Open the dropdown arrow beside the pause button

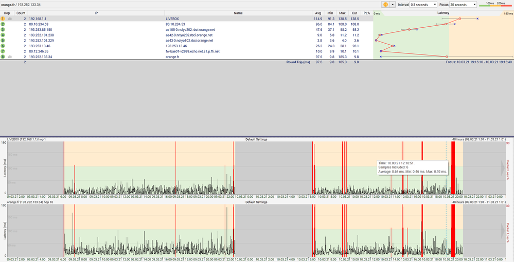tap(393, 5)
